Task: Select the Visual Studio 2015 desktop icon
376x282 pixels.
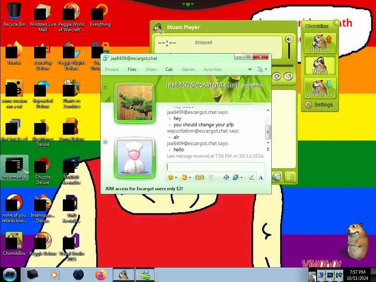Action: 72,246
